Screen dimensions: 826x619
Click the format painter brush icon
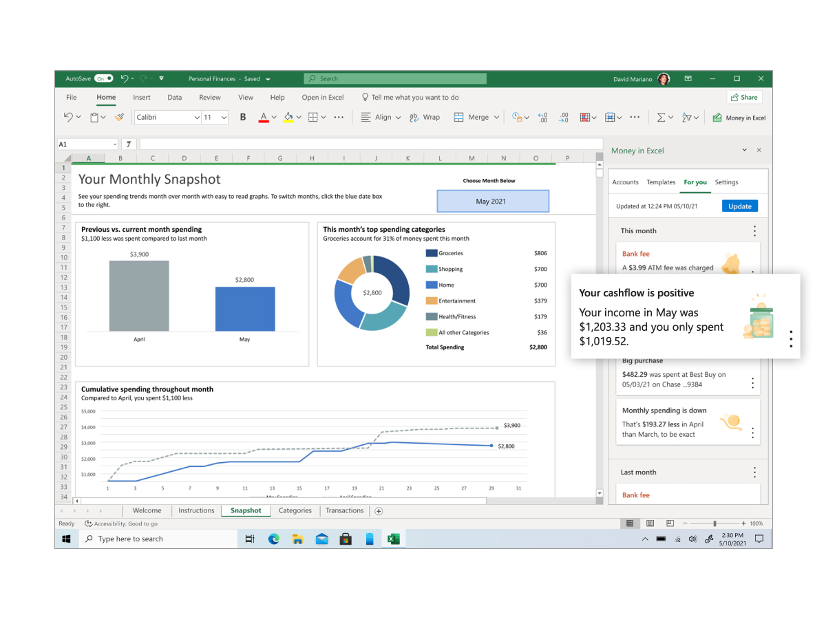[x=119, y=118]
